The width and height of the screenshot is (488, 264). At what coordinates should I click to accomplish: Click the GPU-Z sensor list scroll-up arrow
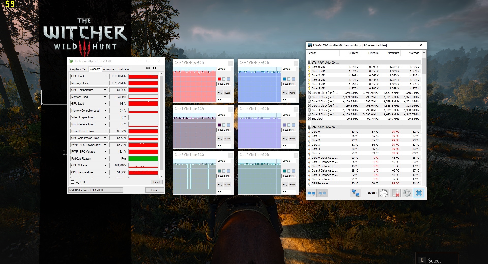point(161,74)
